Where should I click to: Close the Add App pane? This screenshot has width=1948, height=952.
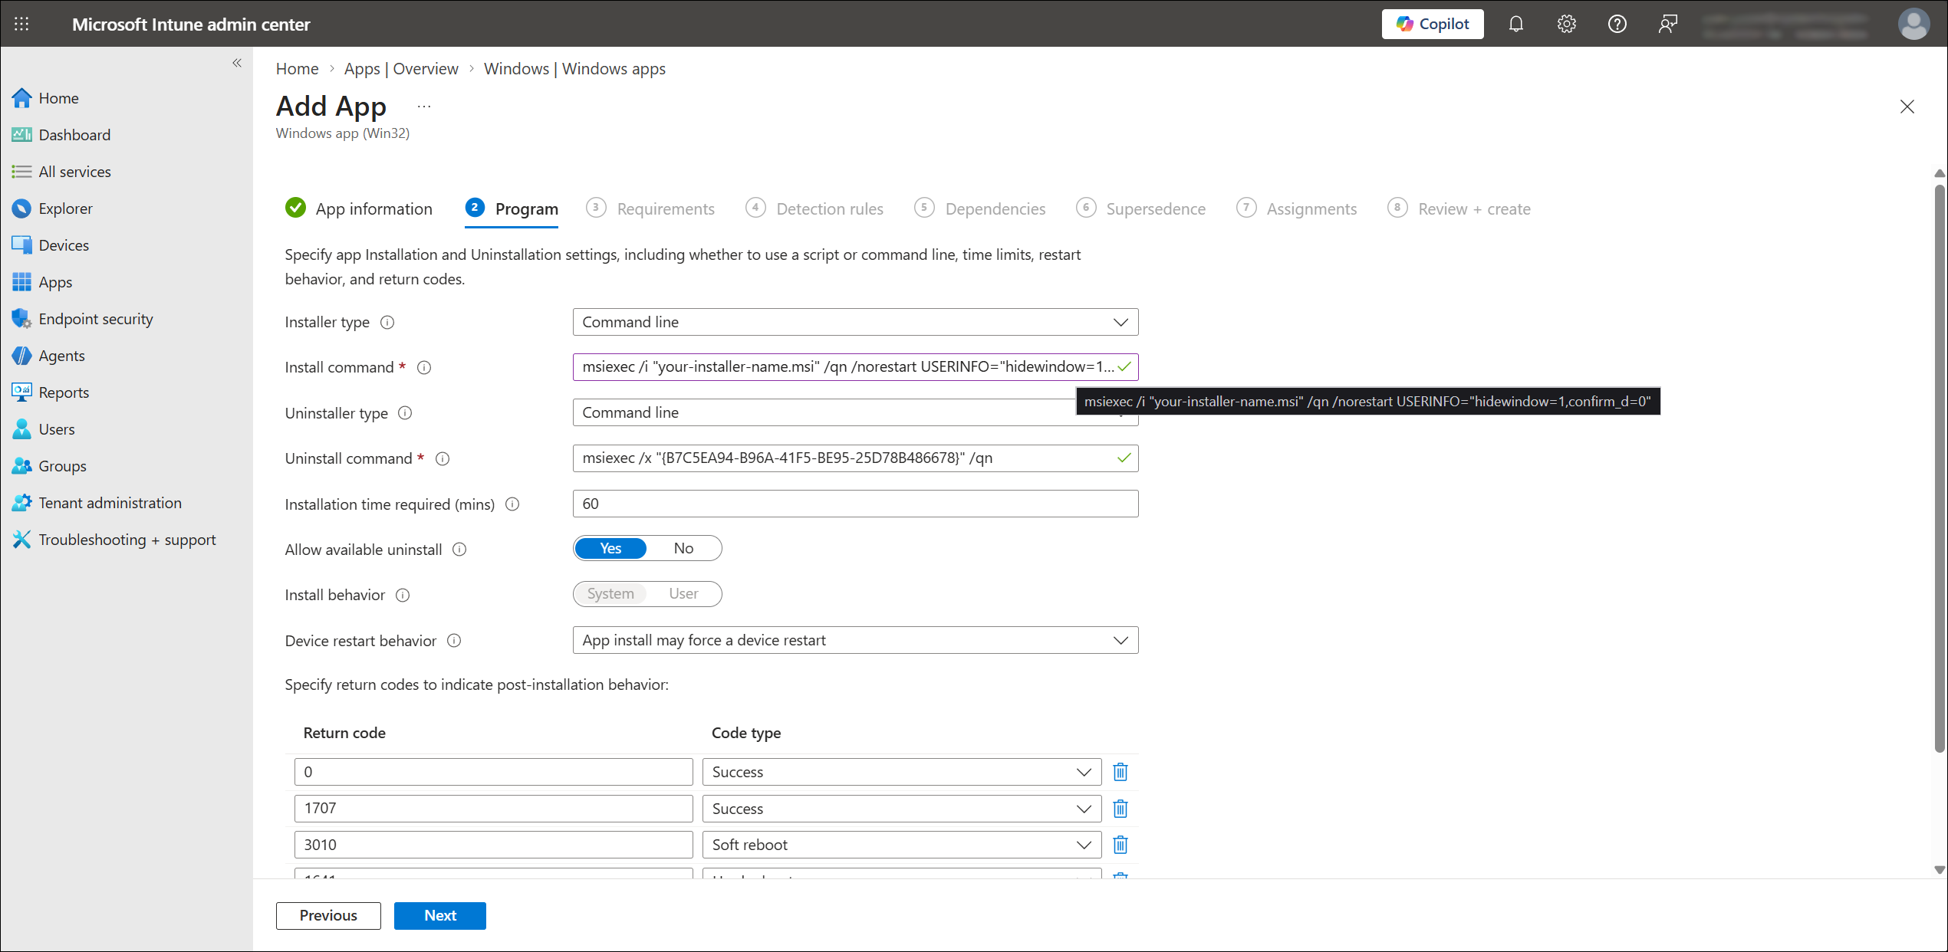(x=1907, y=107)
